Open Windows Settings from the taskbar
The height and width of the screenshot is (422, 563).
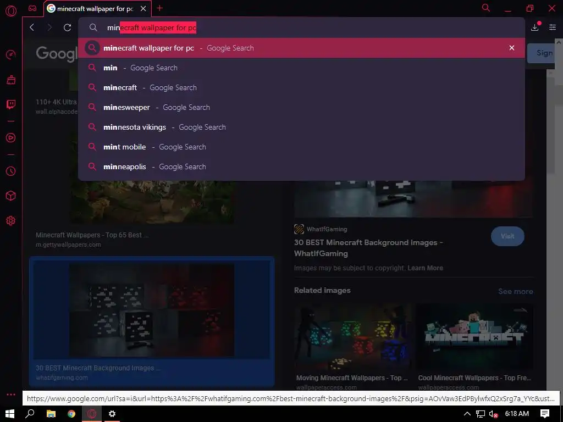coord(112,414)
